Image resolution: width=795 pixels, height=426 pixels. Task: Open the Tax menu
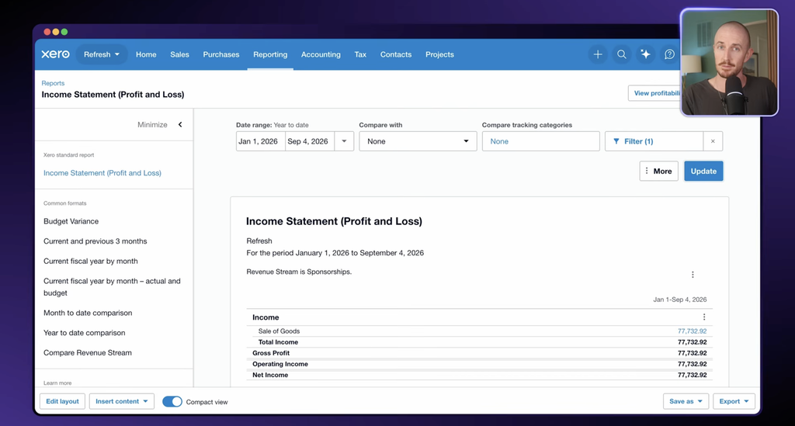pos(360,54)
